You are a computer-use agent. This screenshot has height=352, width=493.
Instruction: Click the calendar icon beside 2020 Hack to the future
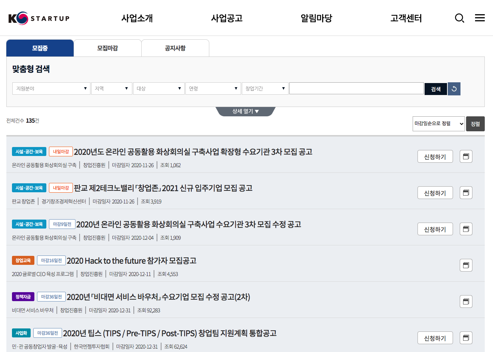pyautogui.click(x=466, y=265)
